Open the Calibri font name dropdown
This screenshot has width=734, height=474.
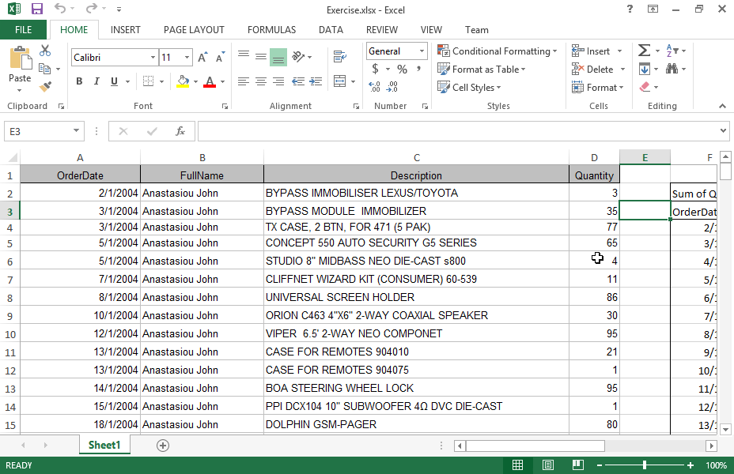pyautogui.click(x=153, y=58)
